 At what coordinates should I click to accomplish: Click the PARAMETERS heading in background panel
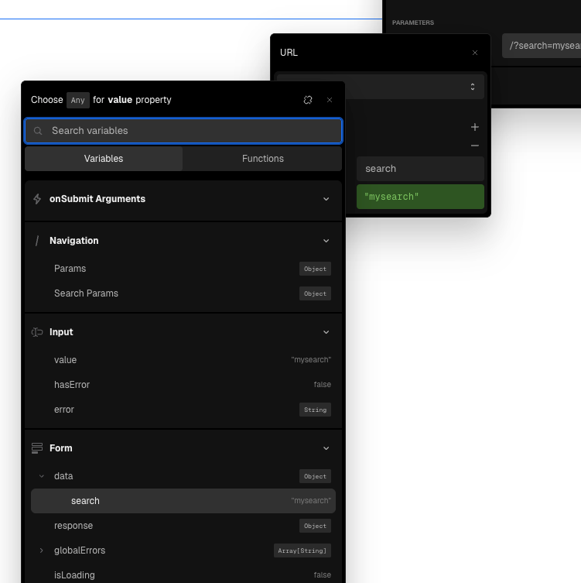412,22
